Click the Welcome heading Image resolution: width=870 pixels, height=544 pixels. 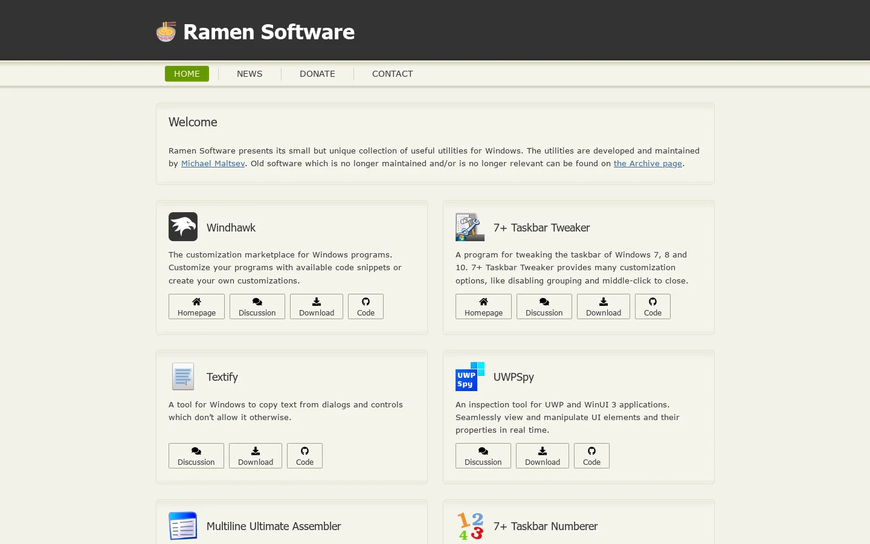193,122
